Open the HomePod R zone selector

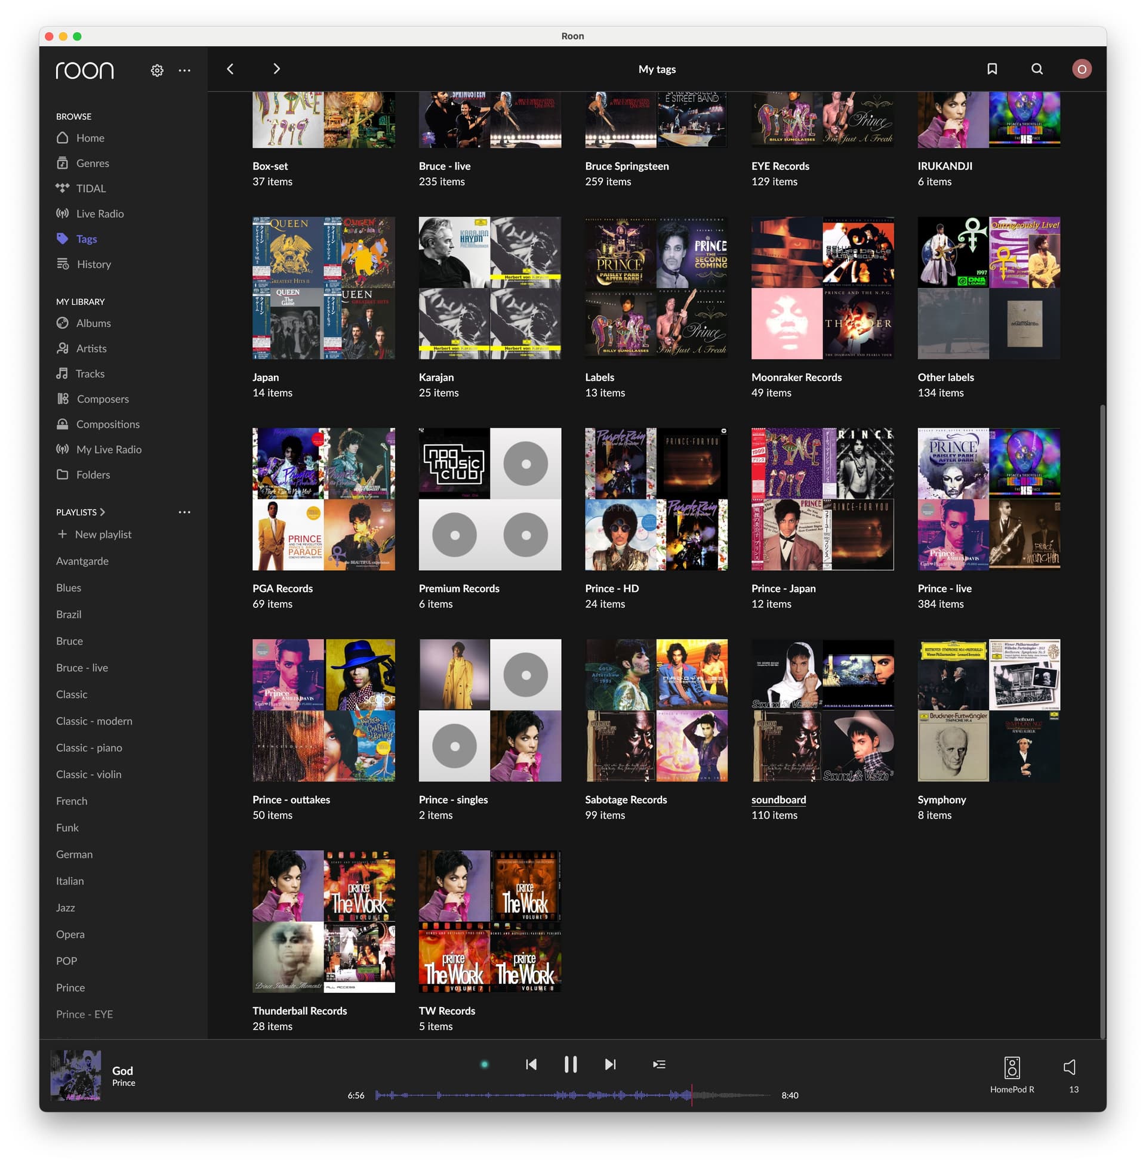click(1012, 1075)
